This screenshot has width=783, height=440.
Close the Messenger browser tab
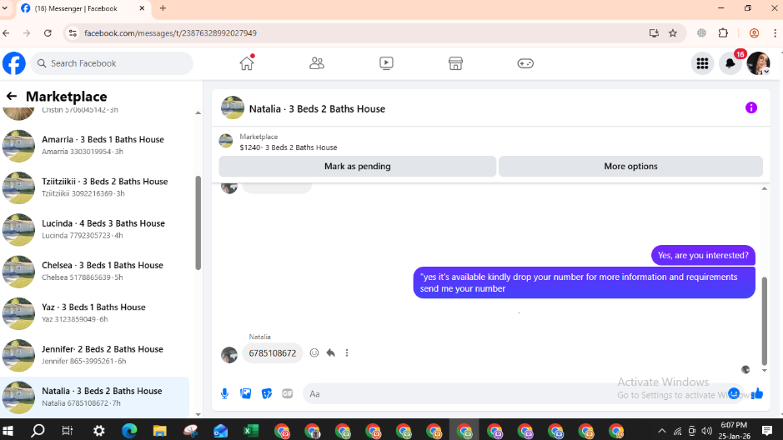pos(142,8)
